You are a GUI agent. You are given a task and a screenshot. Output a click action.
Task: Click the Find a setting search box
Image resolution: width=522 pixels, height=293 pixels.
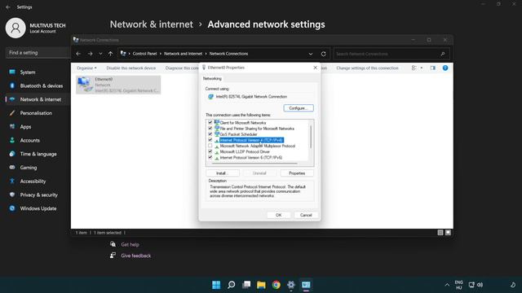coord(38,52)
